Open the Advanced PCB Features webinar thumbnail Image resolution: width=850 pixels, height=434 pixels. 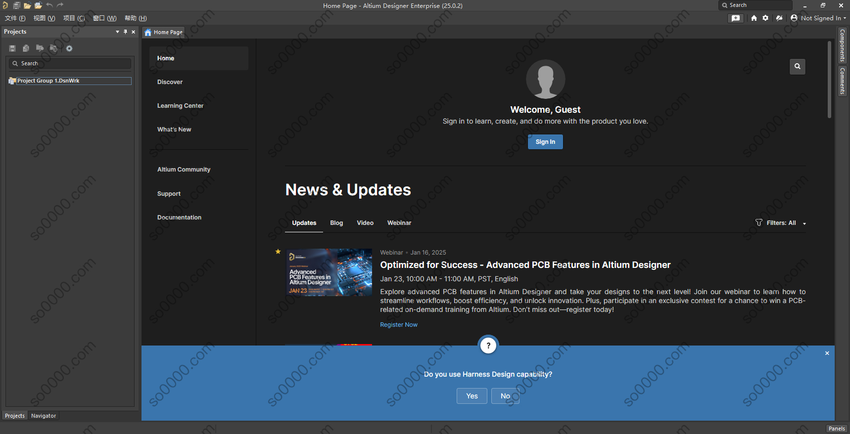(329, 272)
